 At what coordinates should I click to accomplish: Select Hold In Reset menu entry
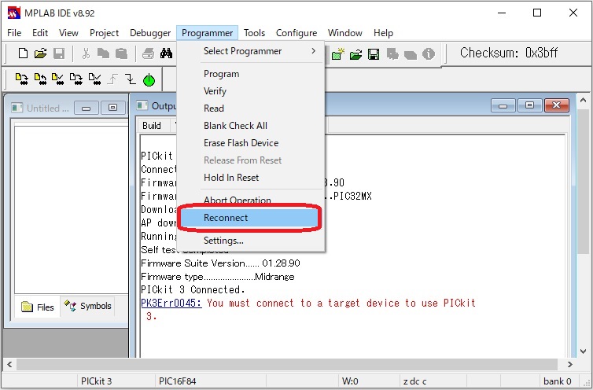251,178
